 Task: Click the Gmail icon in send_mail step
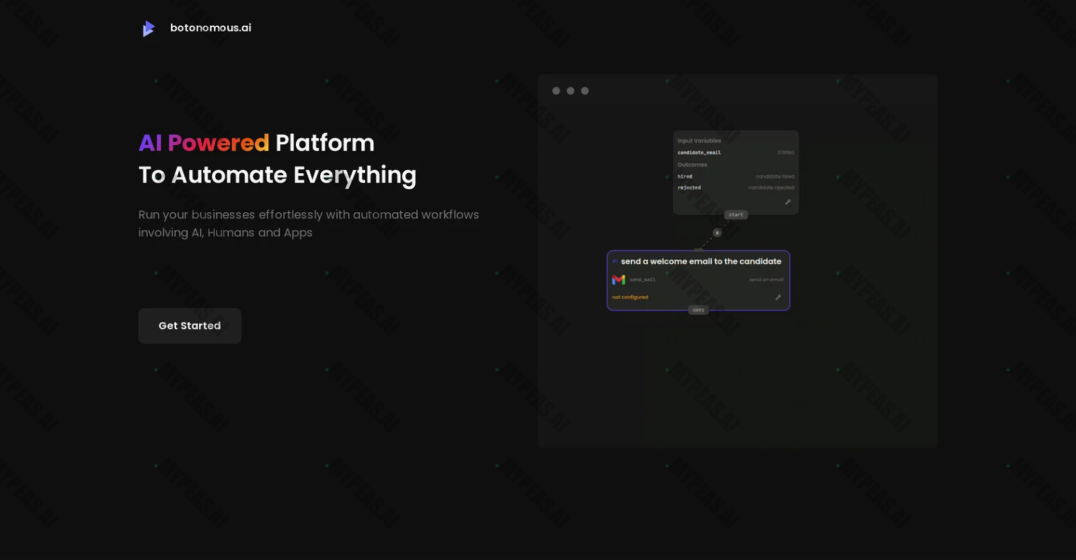point(619,279)
